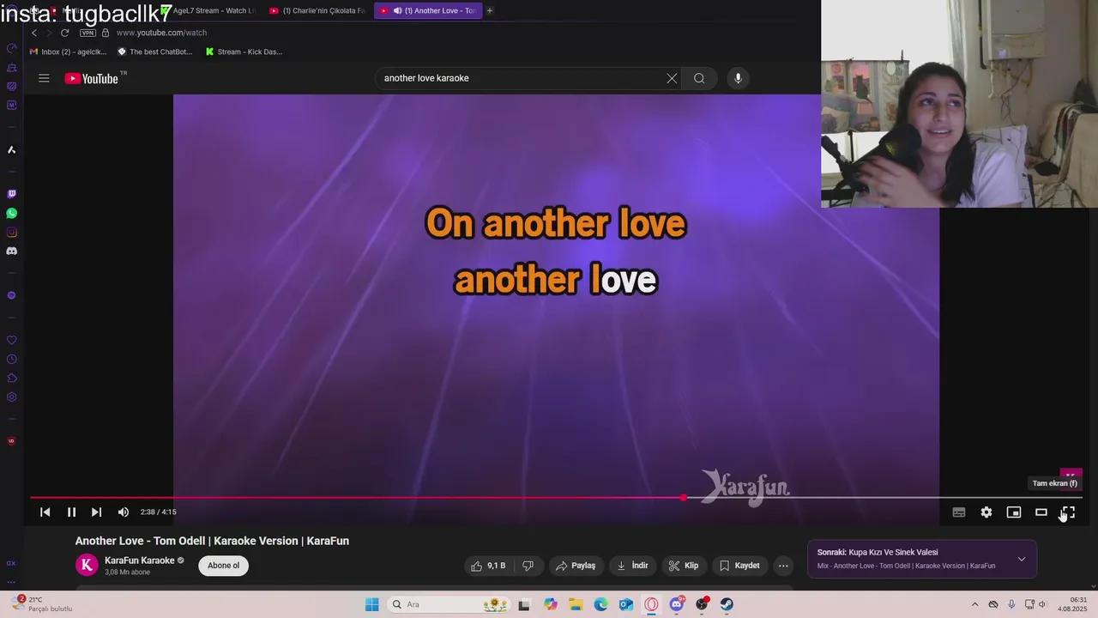Enter full screen (Tam ekran)
This screenshot has height=618, width=1098.
(x=1068, y=512)
